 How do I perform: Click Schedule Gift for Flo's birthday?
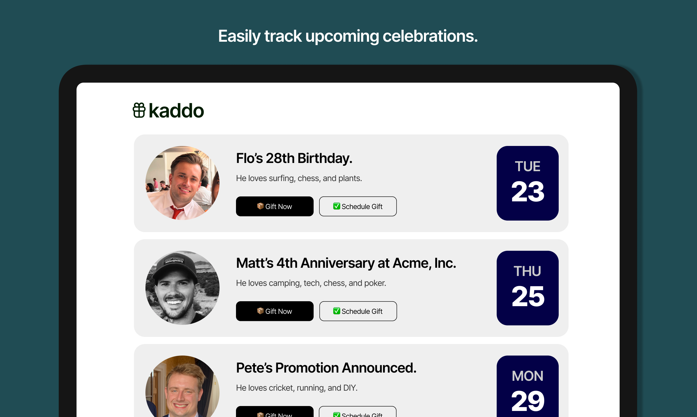tap(358, 206)
